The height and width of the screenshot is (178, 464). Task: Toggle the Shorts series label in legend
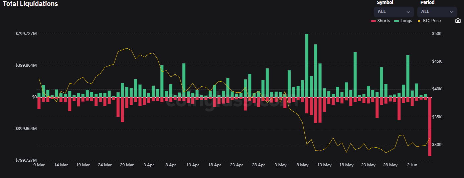coord(383,21)
